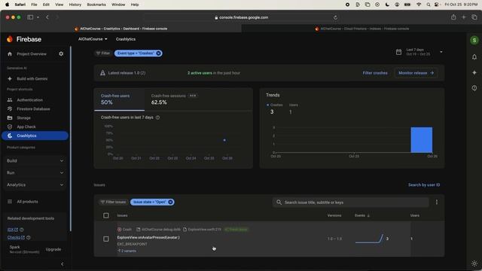Remove the Issue state Open filter chip
Image resolution: width=482 pixels, height=271 pixels.
[x=170, y=202]
